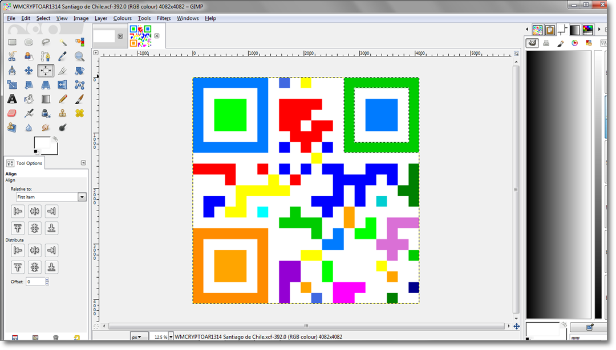616x350 pixels.
Task: Select the Blend gradient tool
Action: click(x=46, y=99)
